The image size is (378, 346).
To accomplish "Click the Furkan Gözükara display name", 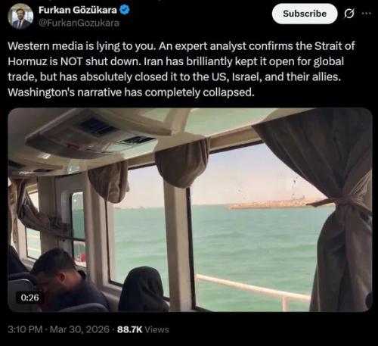I will click(x=78, y=10).
